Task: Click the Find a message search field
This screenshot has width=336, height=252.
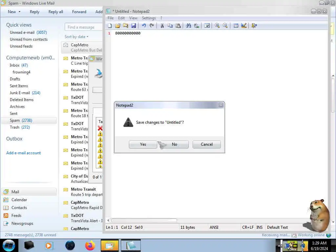Action: 84,27
